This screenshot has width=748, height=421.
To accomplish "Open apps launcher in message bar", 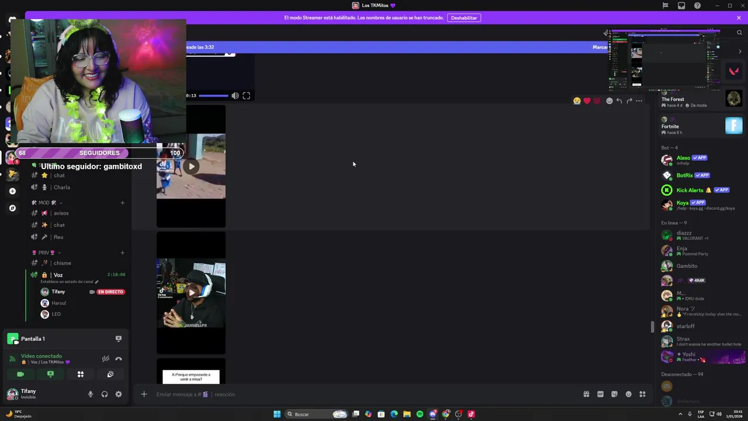I will tap(642, 394).
